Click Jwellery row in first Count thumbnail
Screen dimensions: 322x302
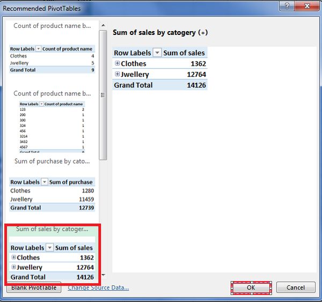52,63
